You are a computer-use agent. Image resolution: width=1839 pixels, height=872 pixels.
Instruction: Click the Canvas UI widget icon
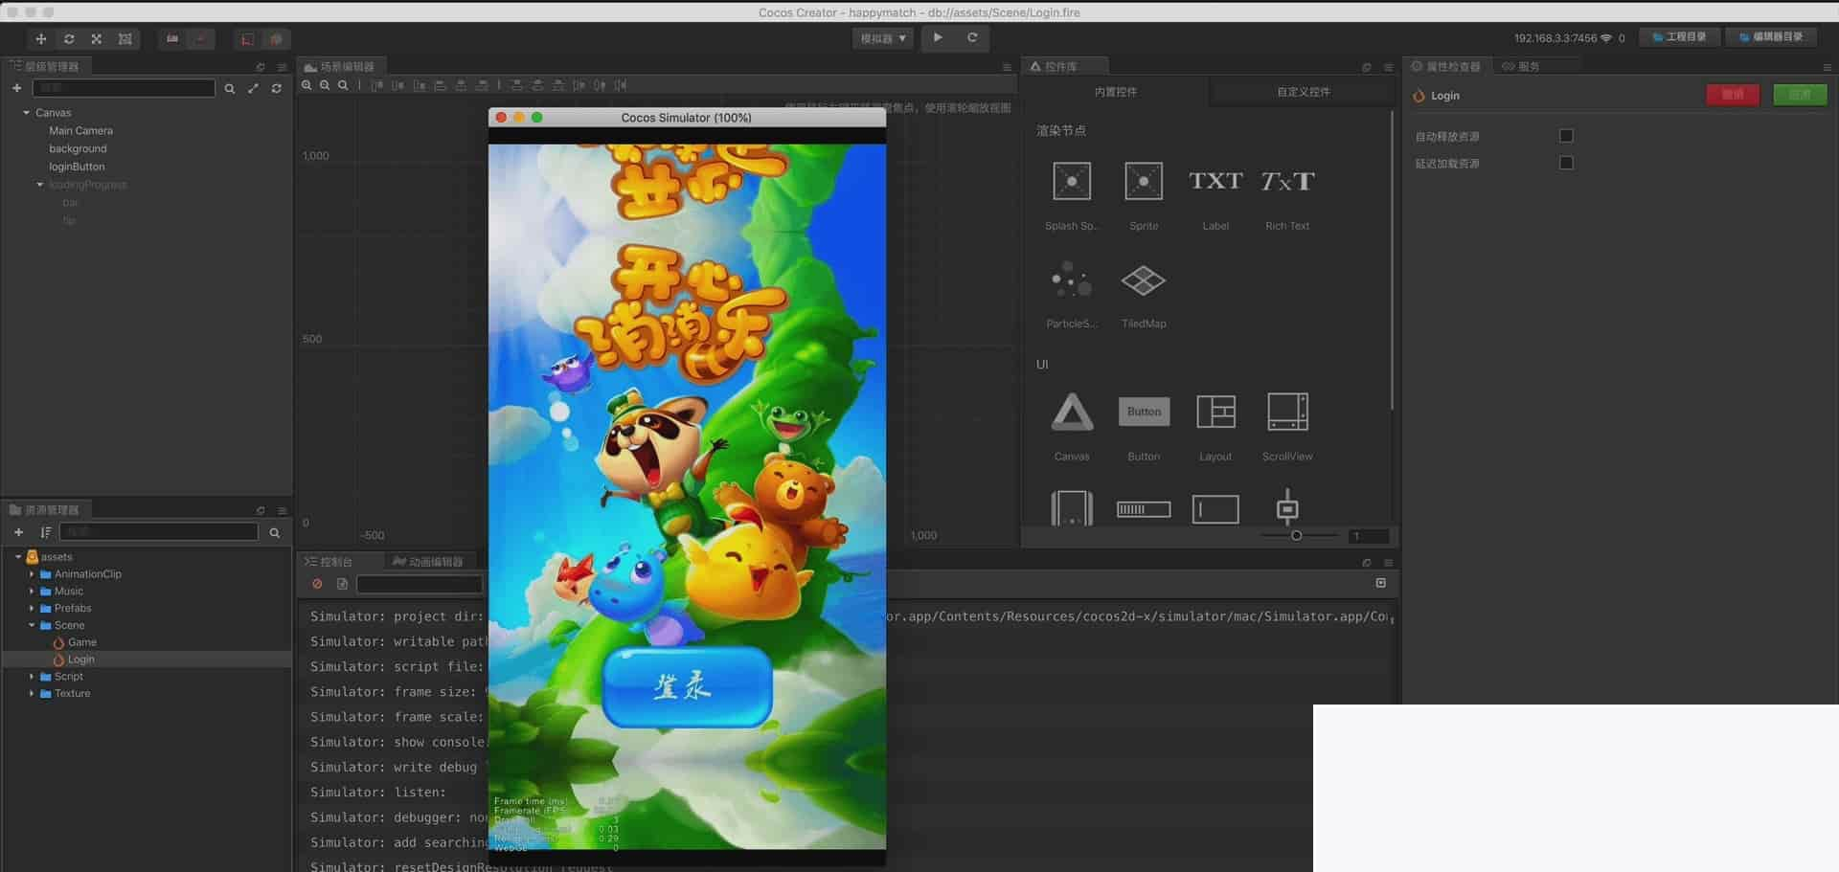(x=1071, y=413)
